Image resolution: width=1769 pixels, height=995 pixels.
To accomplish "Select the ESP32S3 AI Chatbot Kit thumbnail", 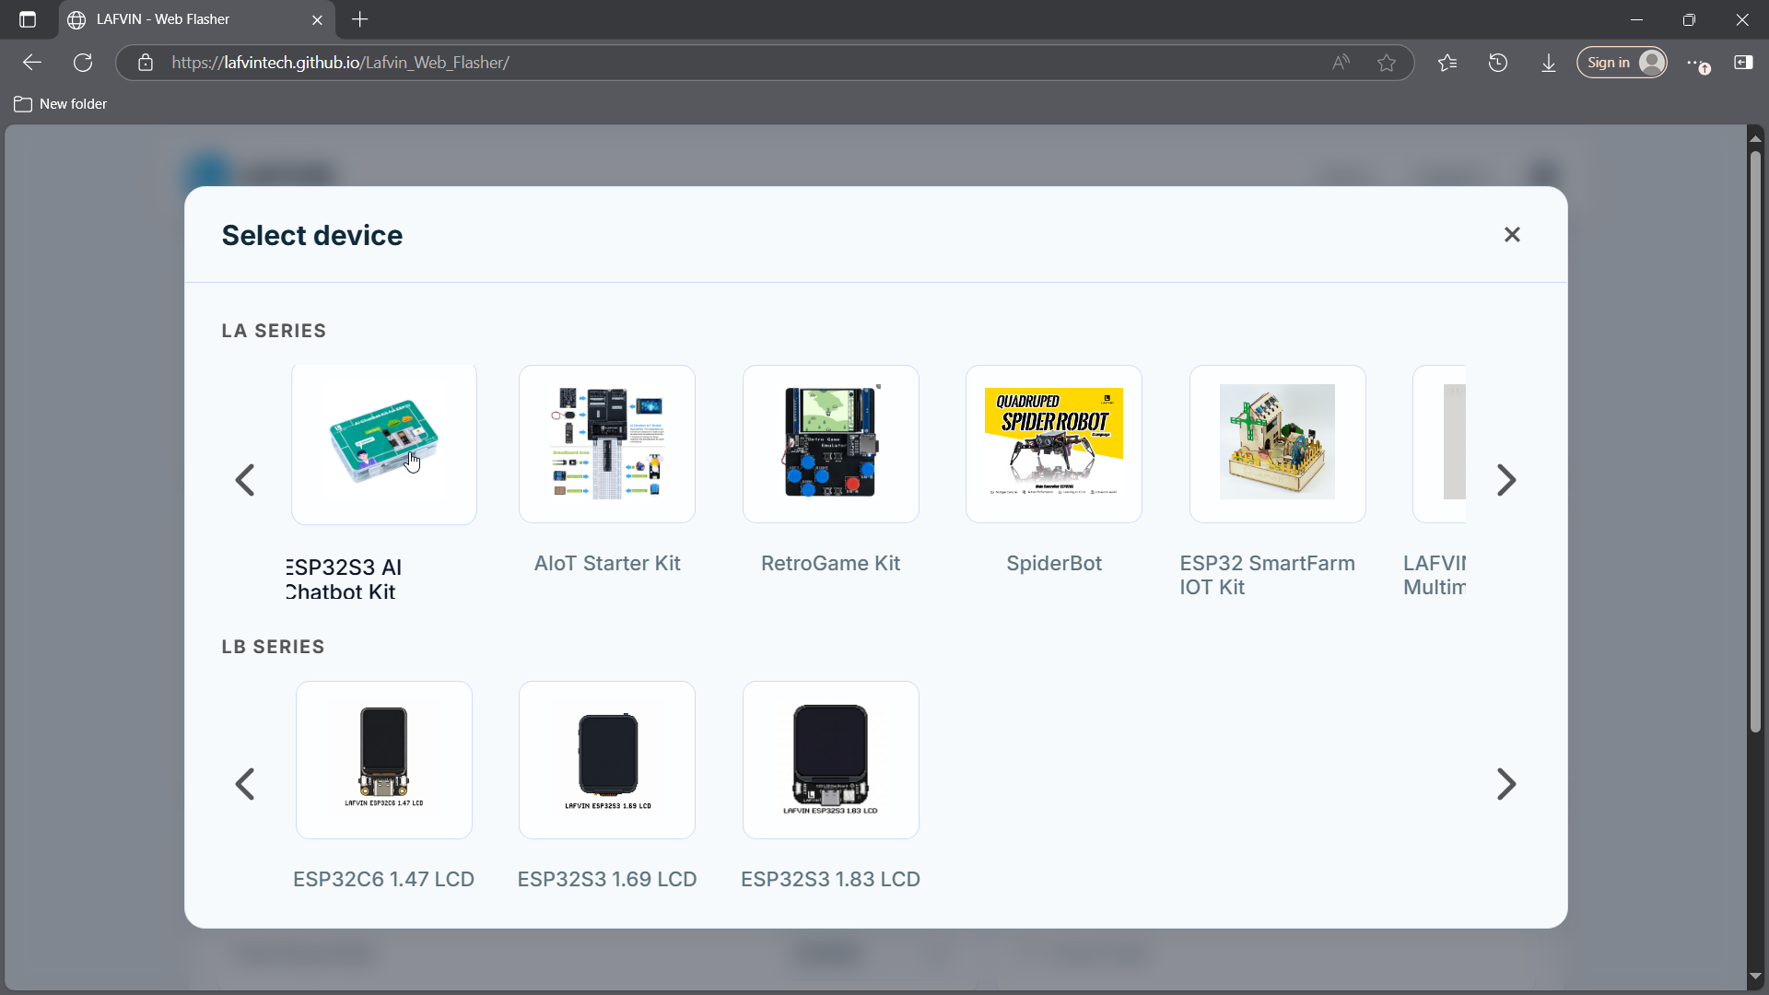I will 384,444.
